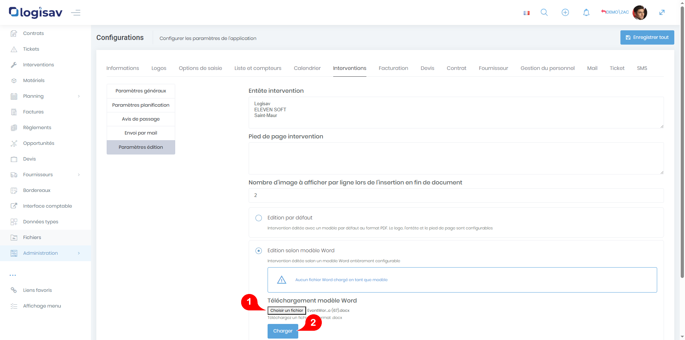
Task: Click Choisir un fichier file chooser
Action: pyautogui.click(x=286, y=310)
